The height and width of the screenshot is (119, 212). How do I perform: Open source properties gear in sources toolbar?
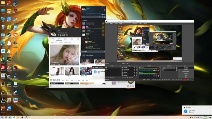[x=127, y=77]
